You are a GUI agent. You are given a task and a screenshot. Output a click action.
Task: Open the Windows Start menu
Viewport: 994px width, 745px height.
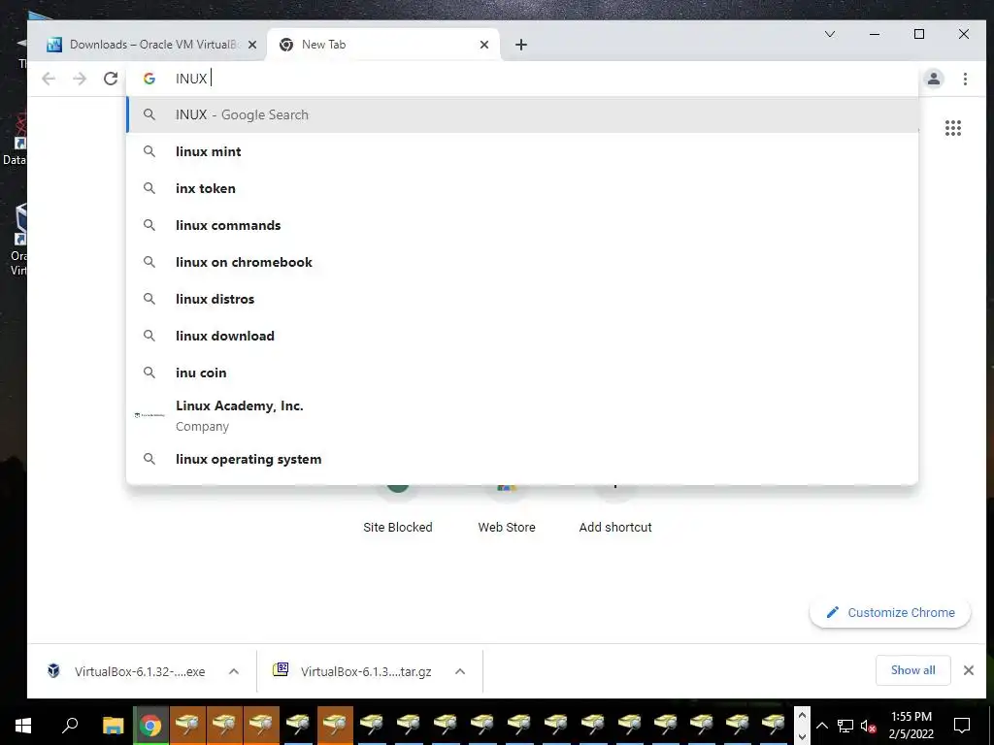(x=23, y=726)
